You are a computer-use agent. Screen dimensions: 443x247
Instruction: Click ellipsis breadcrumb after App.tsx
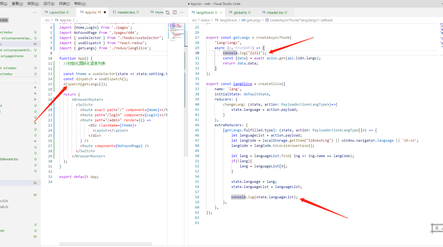click(x=77, y=20)
